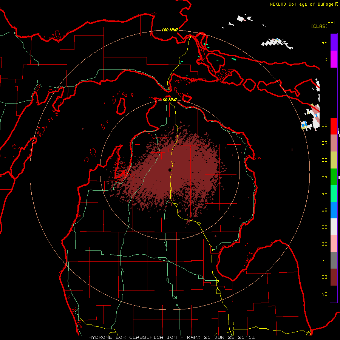
Task: Click the HA legend label
Action: coord(325,126)
